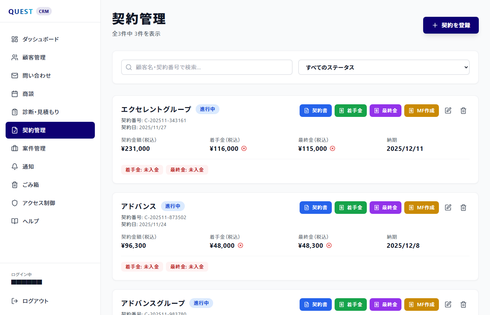Image resolution: width=490 pixels, height=315 pixels.
Task: Focus the 顧客名・契約番号 search field
Action: coord(207,67)
